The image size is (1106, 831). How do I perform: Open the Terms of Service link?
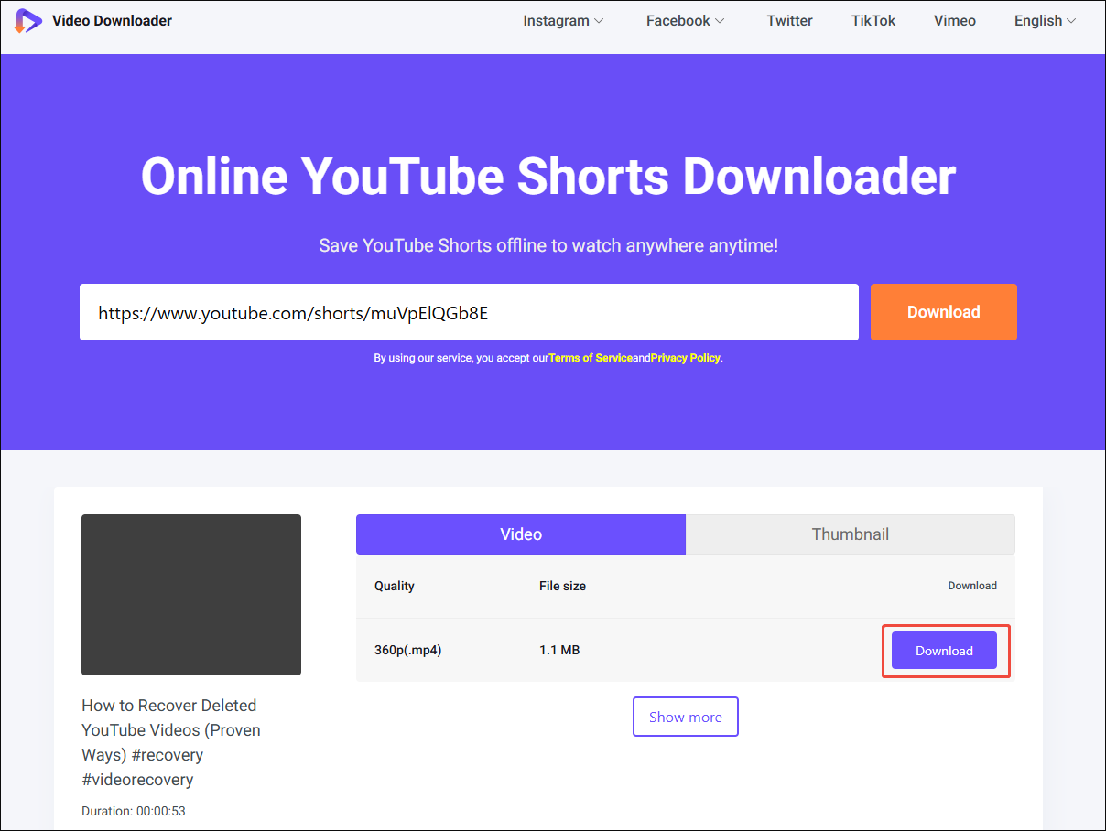click(x=591, y=358)
